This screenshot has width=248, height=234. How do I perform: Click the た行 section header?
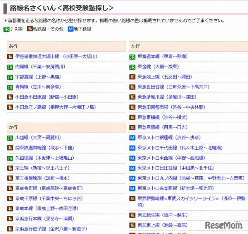pyautogui.click(x=189, y=46)
